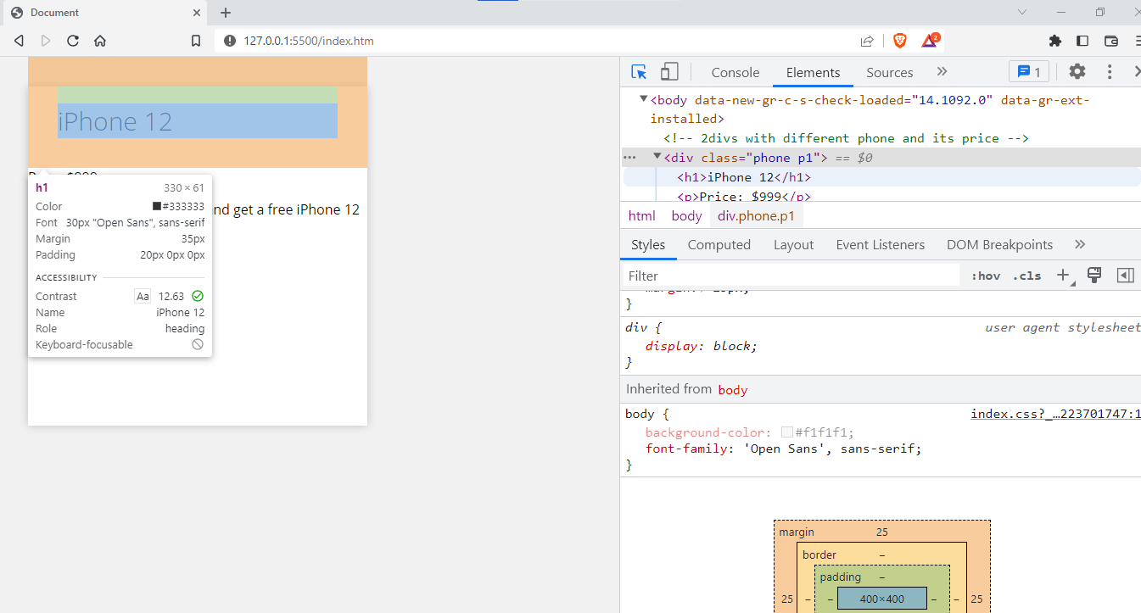
Task: Select the Price paragraph DOM node
Action: [x=744, y=197]
